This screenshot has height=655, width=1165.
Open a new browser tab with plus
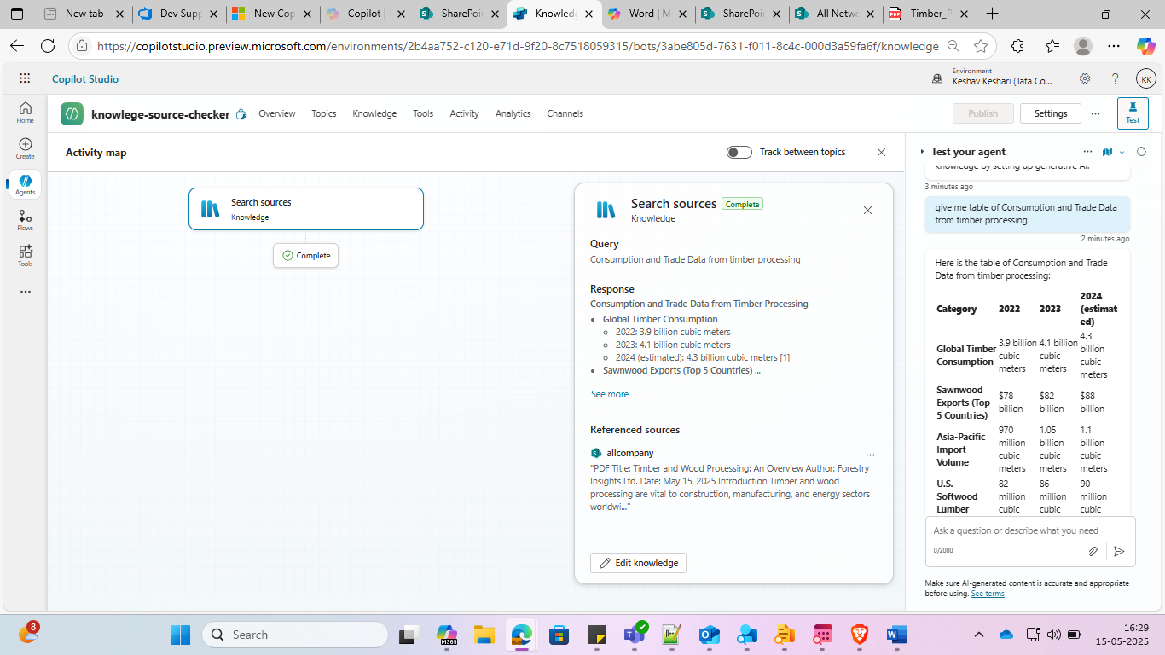(992, 14)
